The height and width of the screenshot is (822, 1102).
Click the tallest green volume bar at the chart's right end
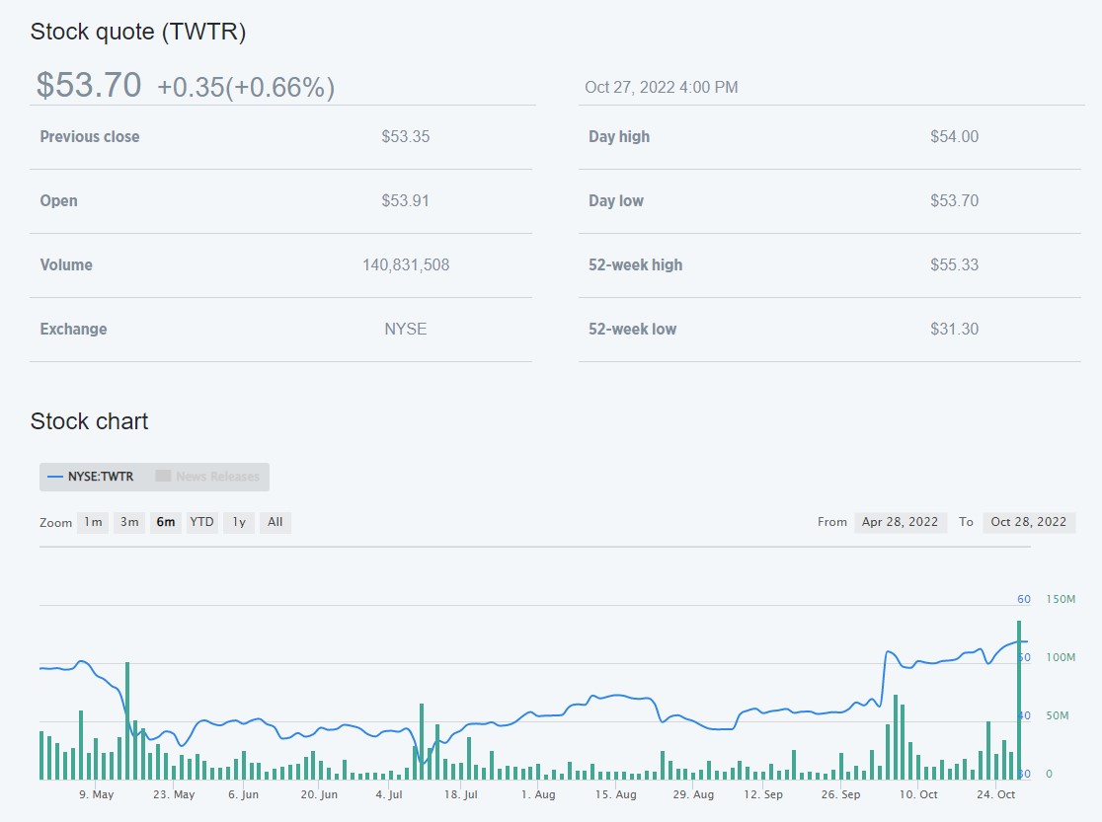pyautogui.click(x=1018, y=700)
